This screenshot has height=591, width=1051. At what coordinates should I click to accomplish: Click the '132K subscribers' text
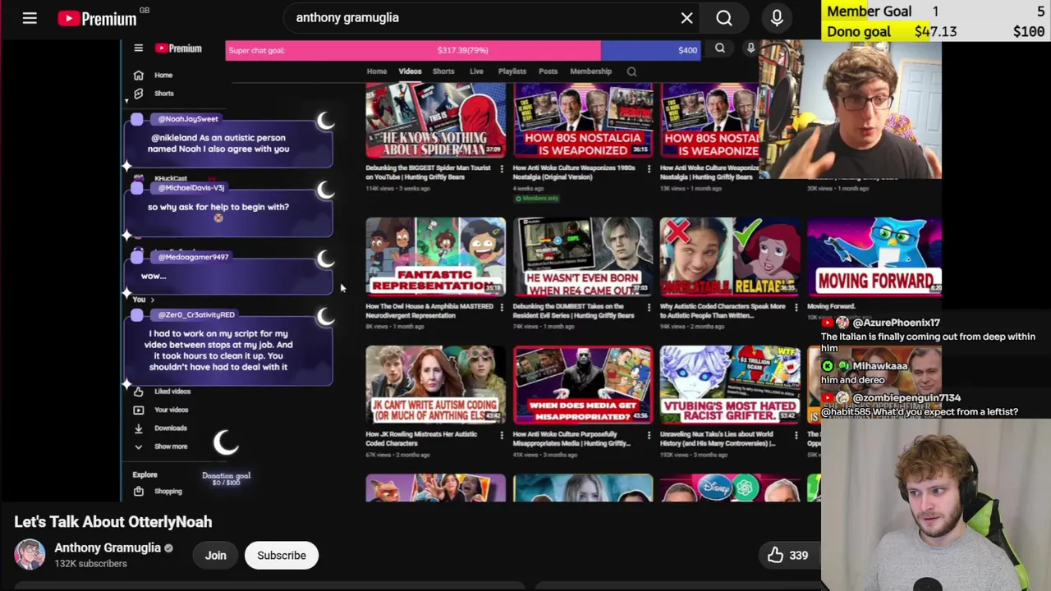(x=90, y=564)
